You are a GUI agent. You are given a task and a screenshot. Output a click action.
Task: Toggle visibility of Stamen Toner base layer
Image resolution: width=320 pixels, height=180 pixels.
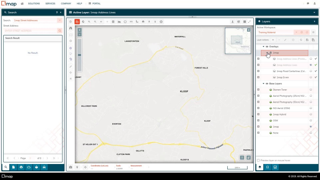coord(311,90)
